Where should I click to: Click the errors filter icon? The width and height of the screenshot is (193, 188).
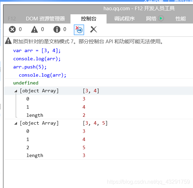(12, 29)
